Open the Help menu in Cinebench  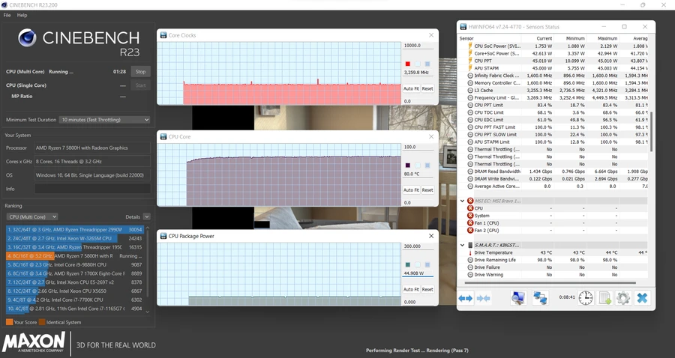(x=22, y=15)
